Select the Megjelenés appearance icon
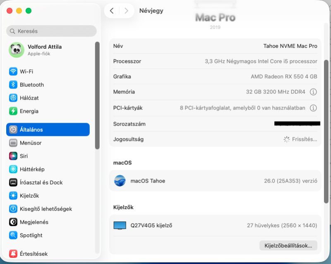The height and width of the screenshot is (264, 331). [13, 222]
